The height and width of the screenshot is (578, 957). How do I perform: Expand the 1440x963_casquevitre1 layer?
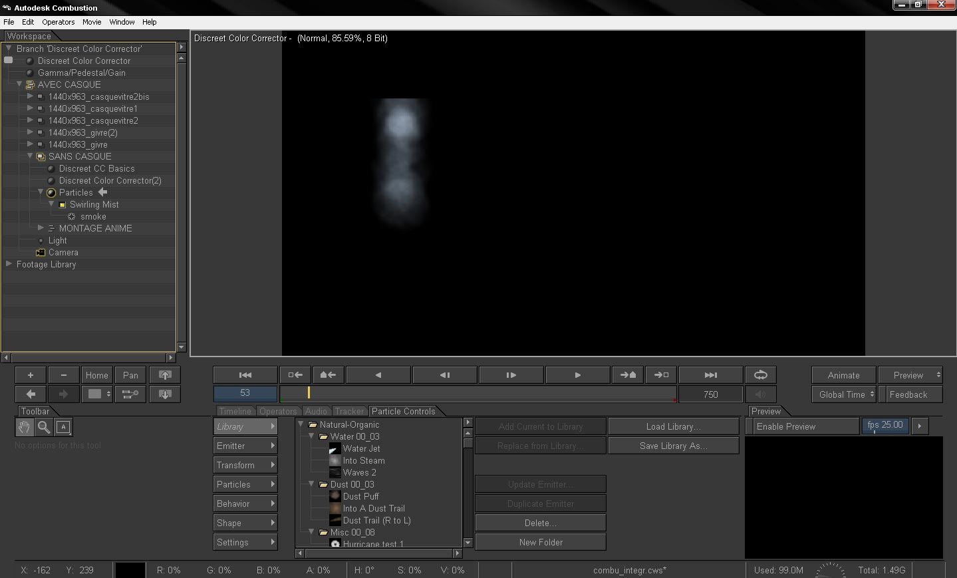point(30,108)
